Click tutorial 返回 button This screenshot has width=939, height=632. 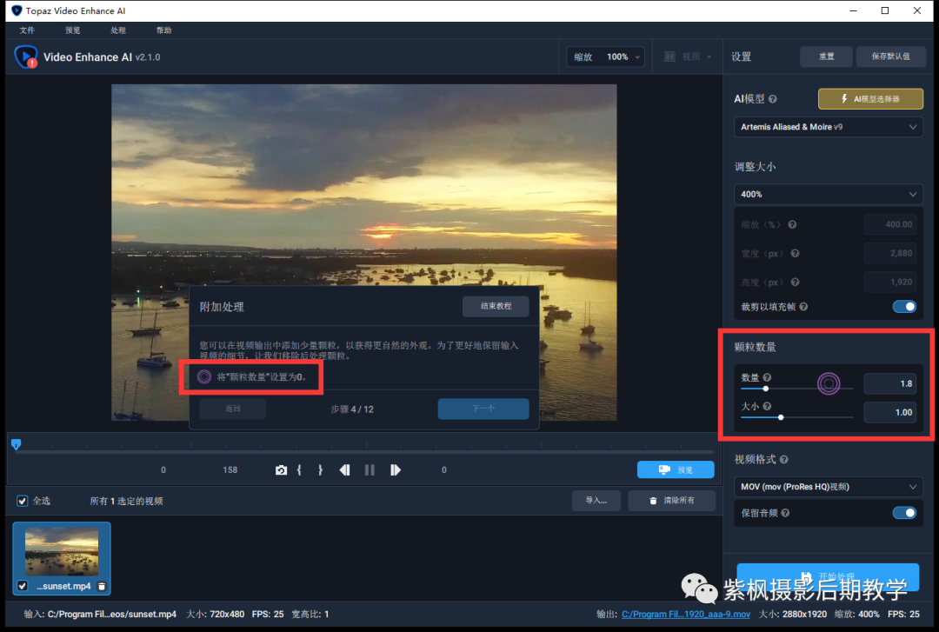coord(232,409)
